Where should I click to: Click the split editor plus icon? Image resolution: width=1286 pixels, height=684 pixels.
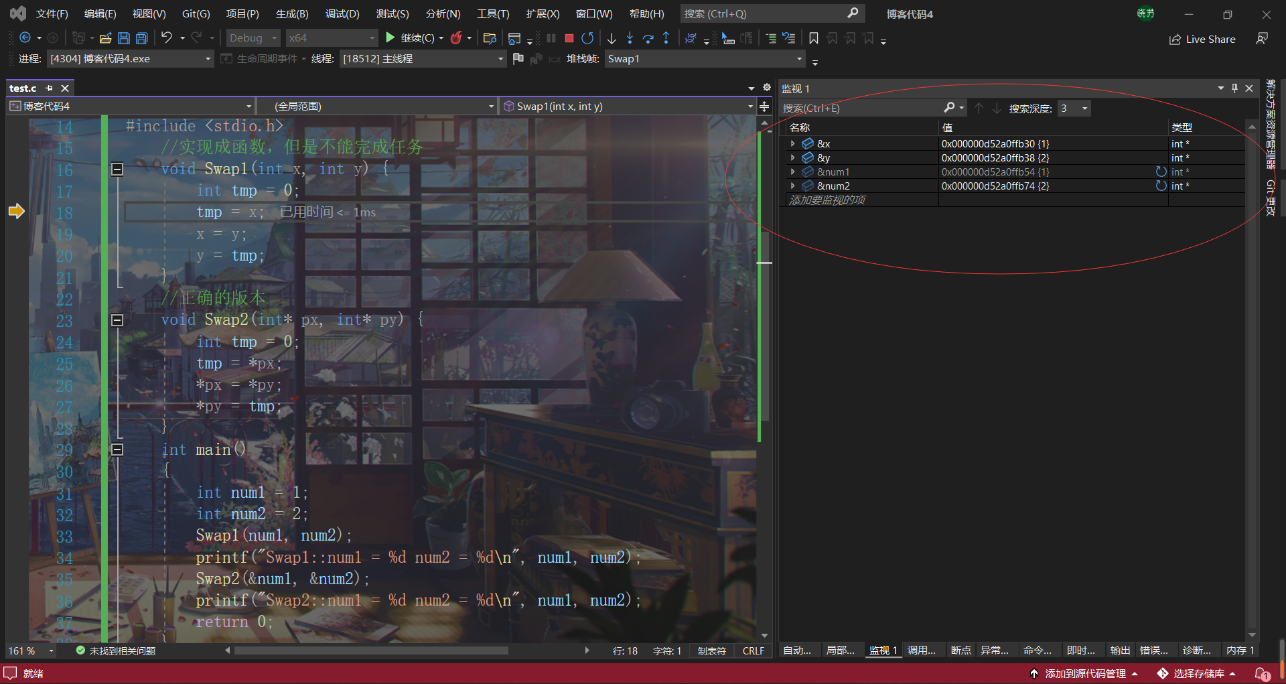click(764, 106)
